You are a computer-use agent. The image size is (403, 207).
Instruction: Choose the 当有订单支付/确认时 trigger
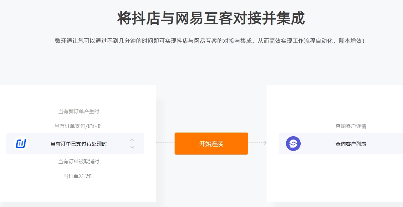[x=79, y=126]
